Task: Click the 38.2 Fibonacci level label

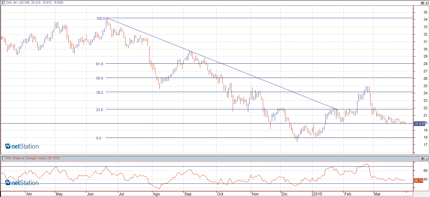Action: point(99,92)
